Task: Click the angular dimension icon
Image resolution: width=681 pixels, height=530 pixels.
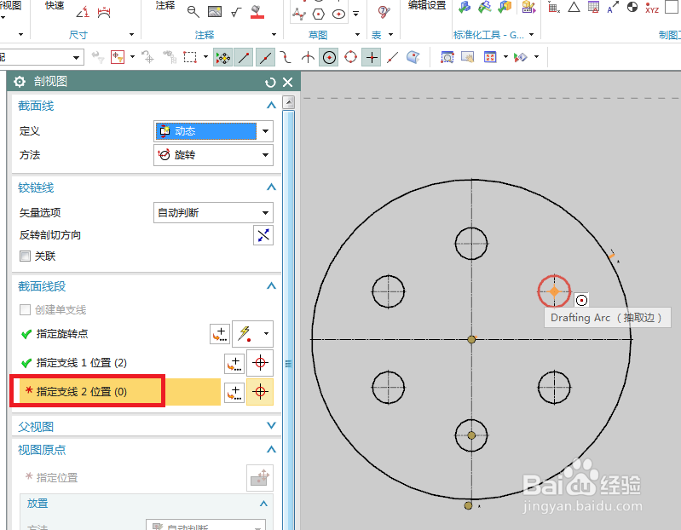Action: click(83, 12)
